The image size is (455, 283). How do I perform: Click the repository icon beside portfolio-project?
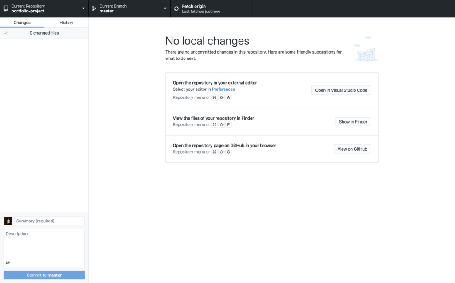6,8
